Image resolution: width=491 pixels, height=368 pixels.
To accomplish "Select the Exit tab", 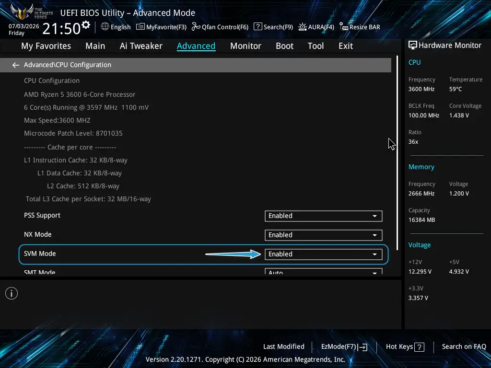I will (x=346, y=46).
